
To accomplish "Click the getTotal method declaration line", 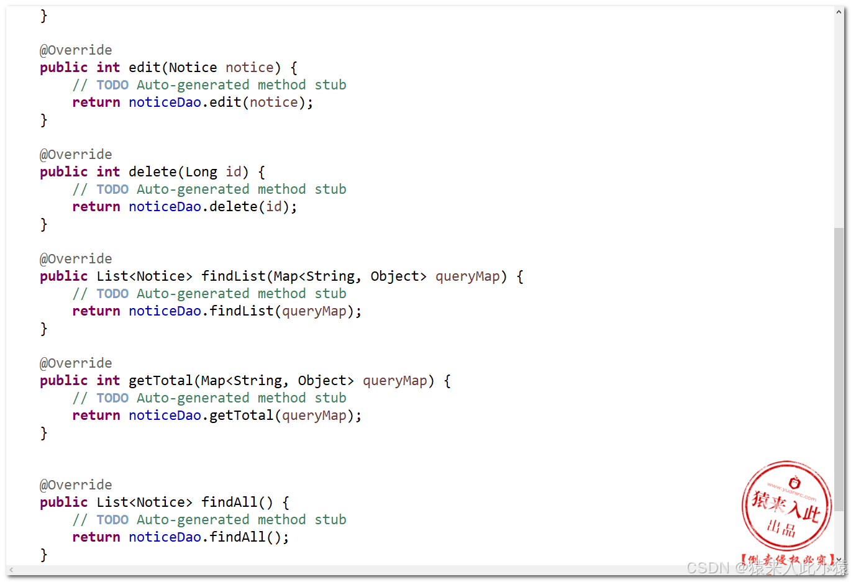I will 246,380.
